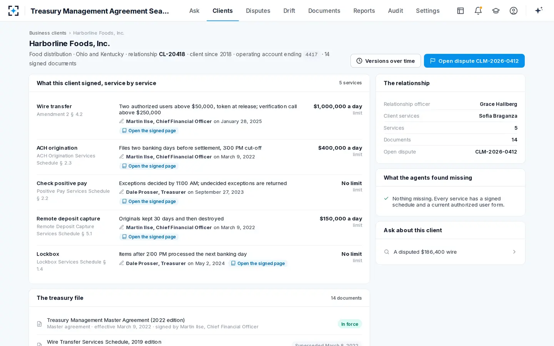This screenshot has height=346, width=554.
Task: Open the signed page for Remote deposit capture
Action: tap(149, 237)
